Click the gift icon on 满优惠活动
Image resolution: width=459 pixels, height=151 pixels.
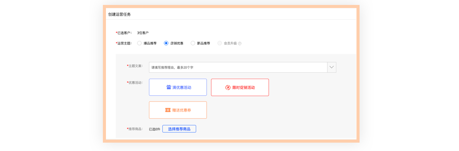(x=169, y=87)
